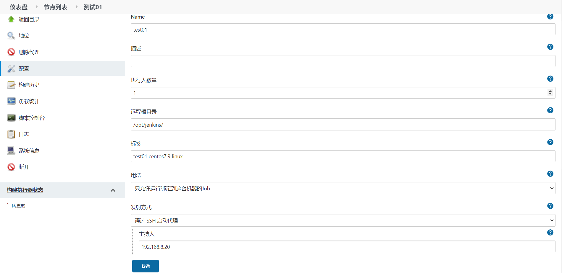
Task: Click the 断开 link
Action: pyautogui.click(x=24, y=167)
